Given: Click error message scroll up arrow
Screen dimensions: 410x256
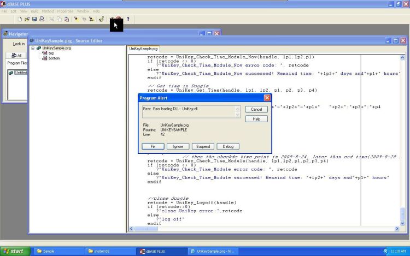Looking at the screenshot, I should pos(237,109).
